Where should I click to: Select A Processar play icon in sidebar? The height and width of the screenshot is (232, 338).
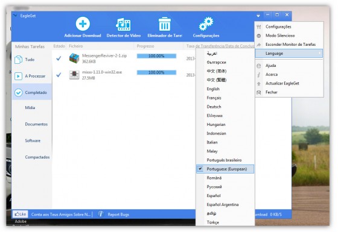tap(18, 76)
